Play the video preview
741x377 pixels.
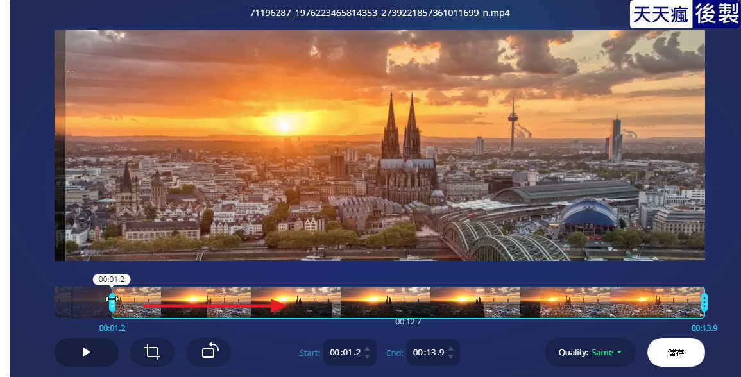pyautogui.click(x=86, y=352)
